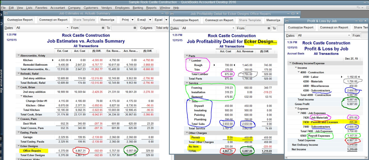Open the Window menu

(165, 8)
